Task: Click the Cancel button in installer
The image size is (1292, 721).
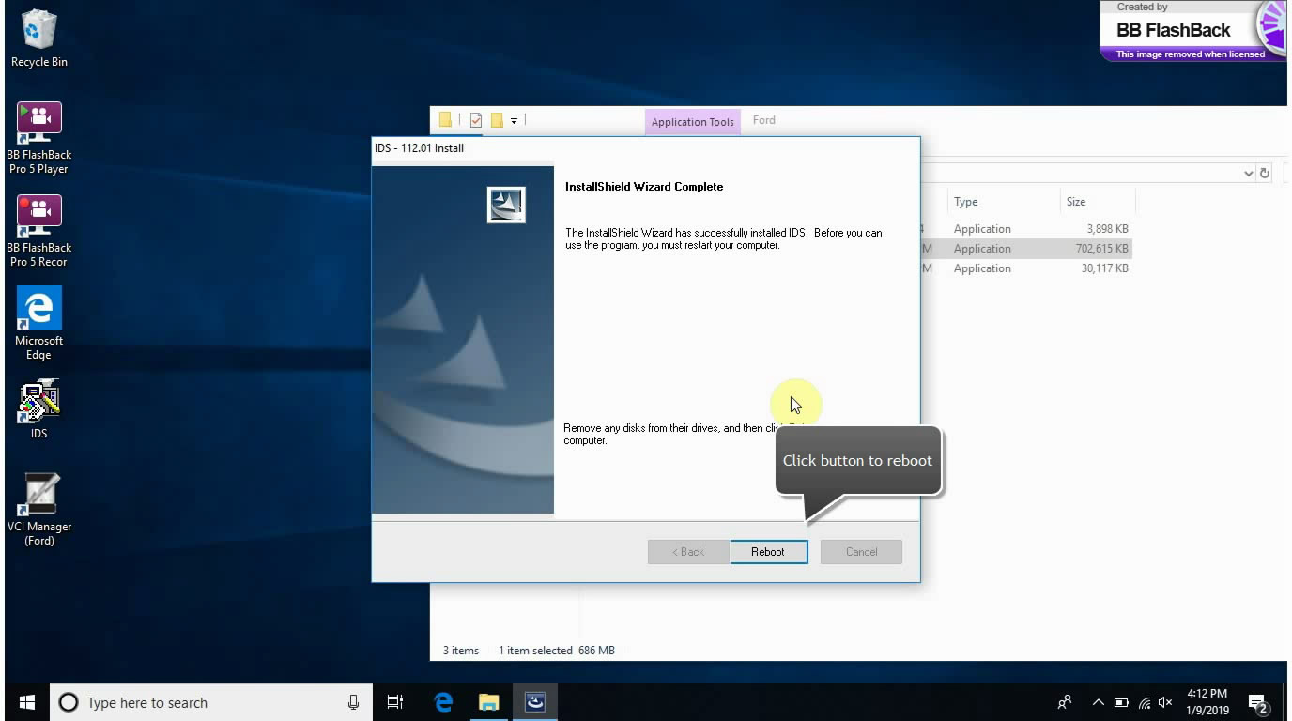Action: [x=861, y=552]
